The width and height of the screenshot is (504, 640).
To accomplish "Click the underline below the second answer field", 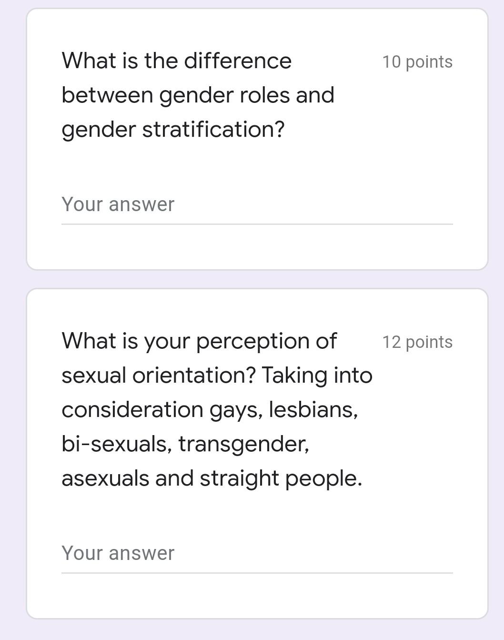I will [257, 571].
